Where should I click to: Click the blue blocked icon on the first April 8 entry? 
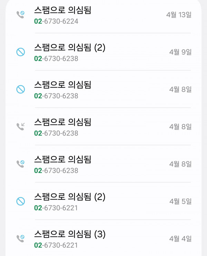click(x=21, y=89)
